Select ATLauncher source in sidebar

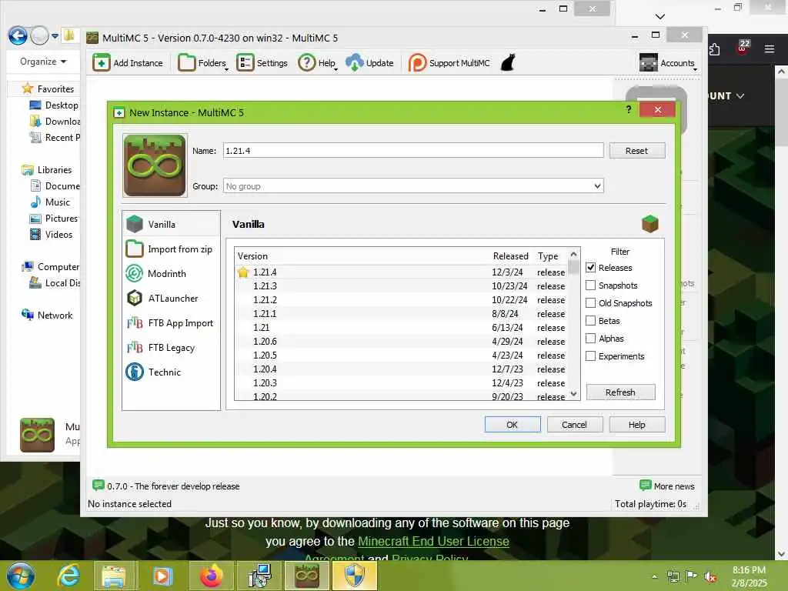coord(171,298)
